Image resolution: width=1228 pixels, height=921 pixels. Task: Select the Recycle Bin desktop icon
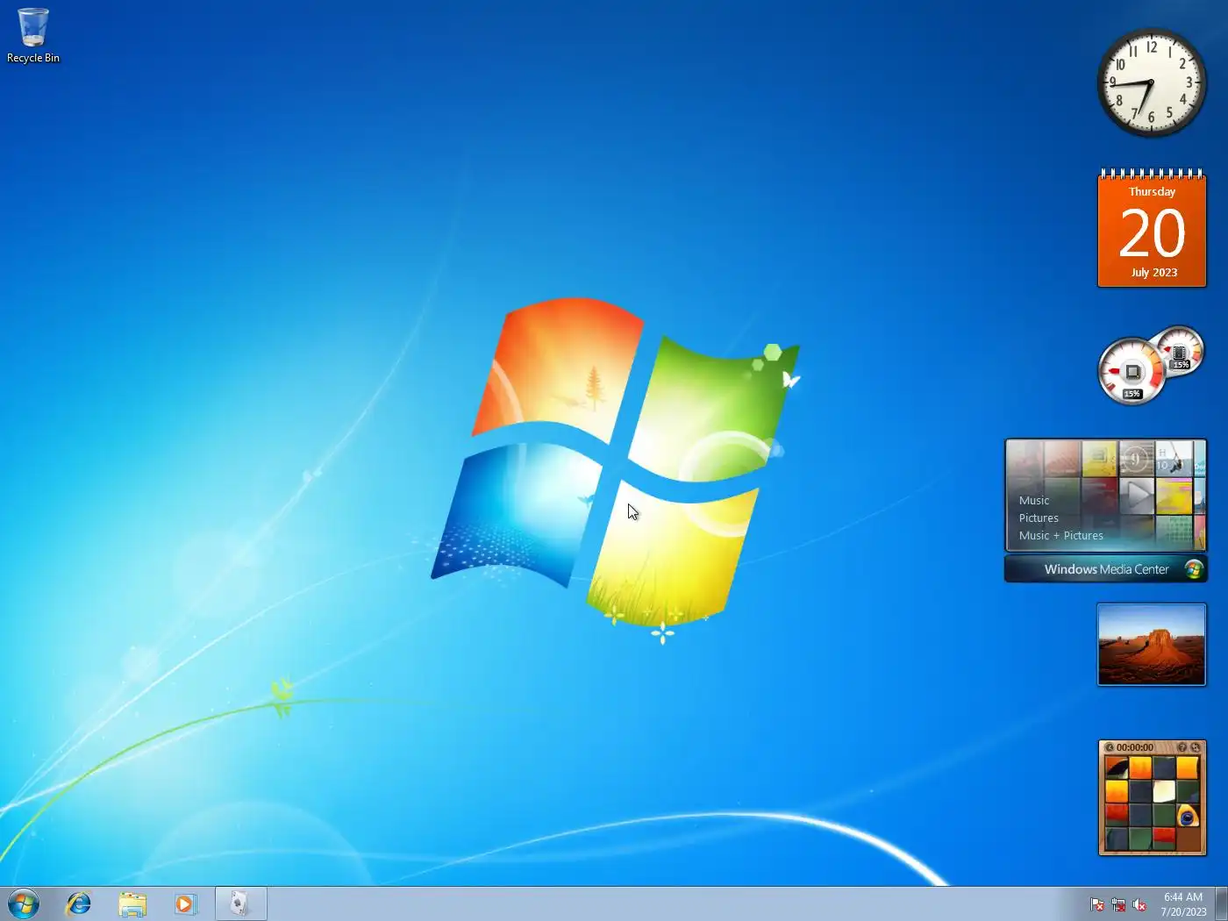(x=33, y=36)
